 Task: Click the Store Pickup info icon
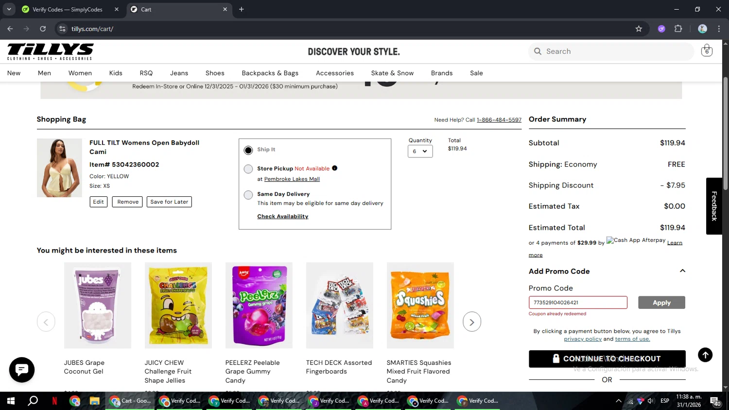(334, 168)
